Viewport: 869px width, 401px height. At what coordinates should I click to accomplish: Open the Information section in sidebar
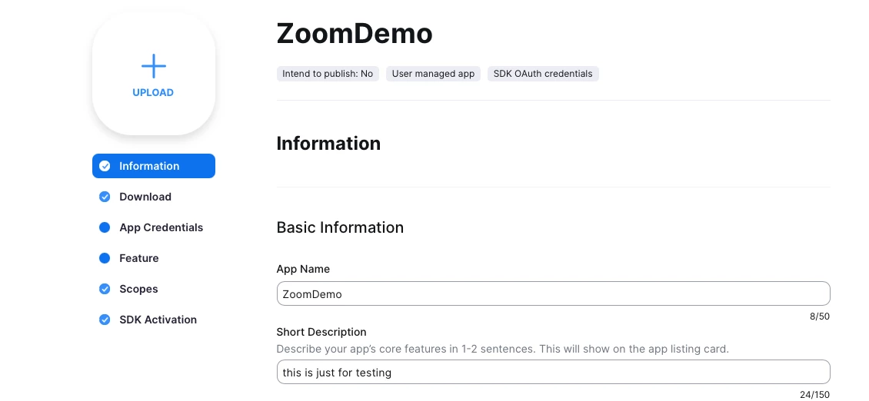[x=154, y=166]
